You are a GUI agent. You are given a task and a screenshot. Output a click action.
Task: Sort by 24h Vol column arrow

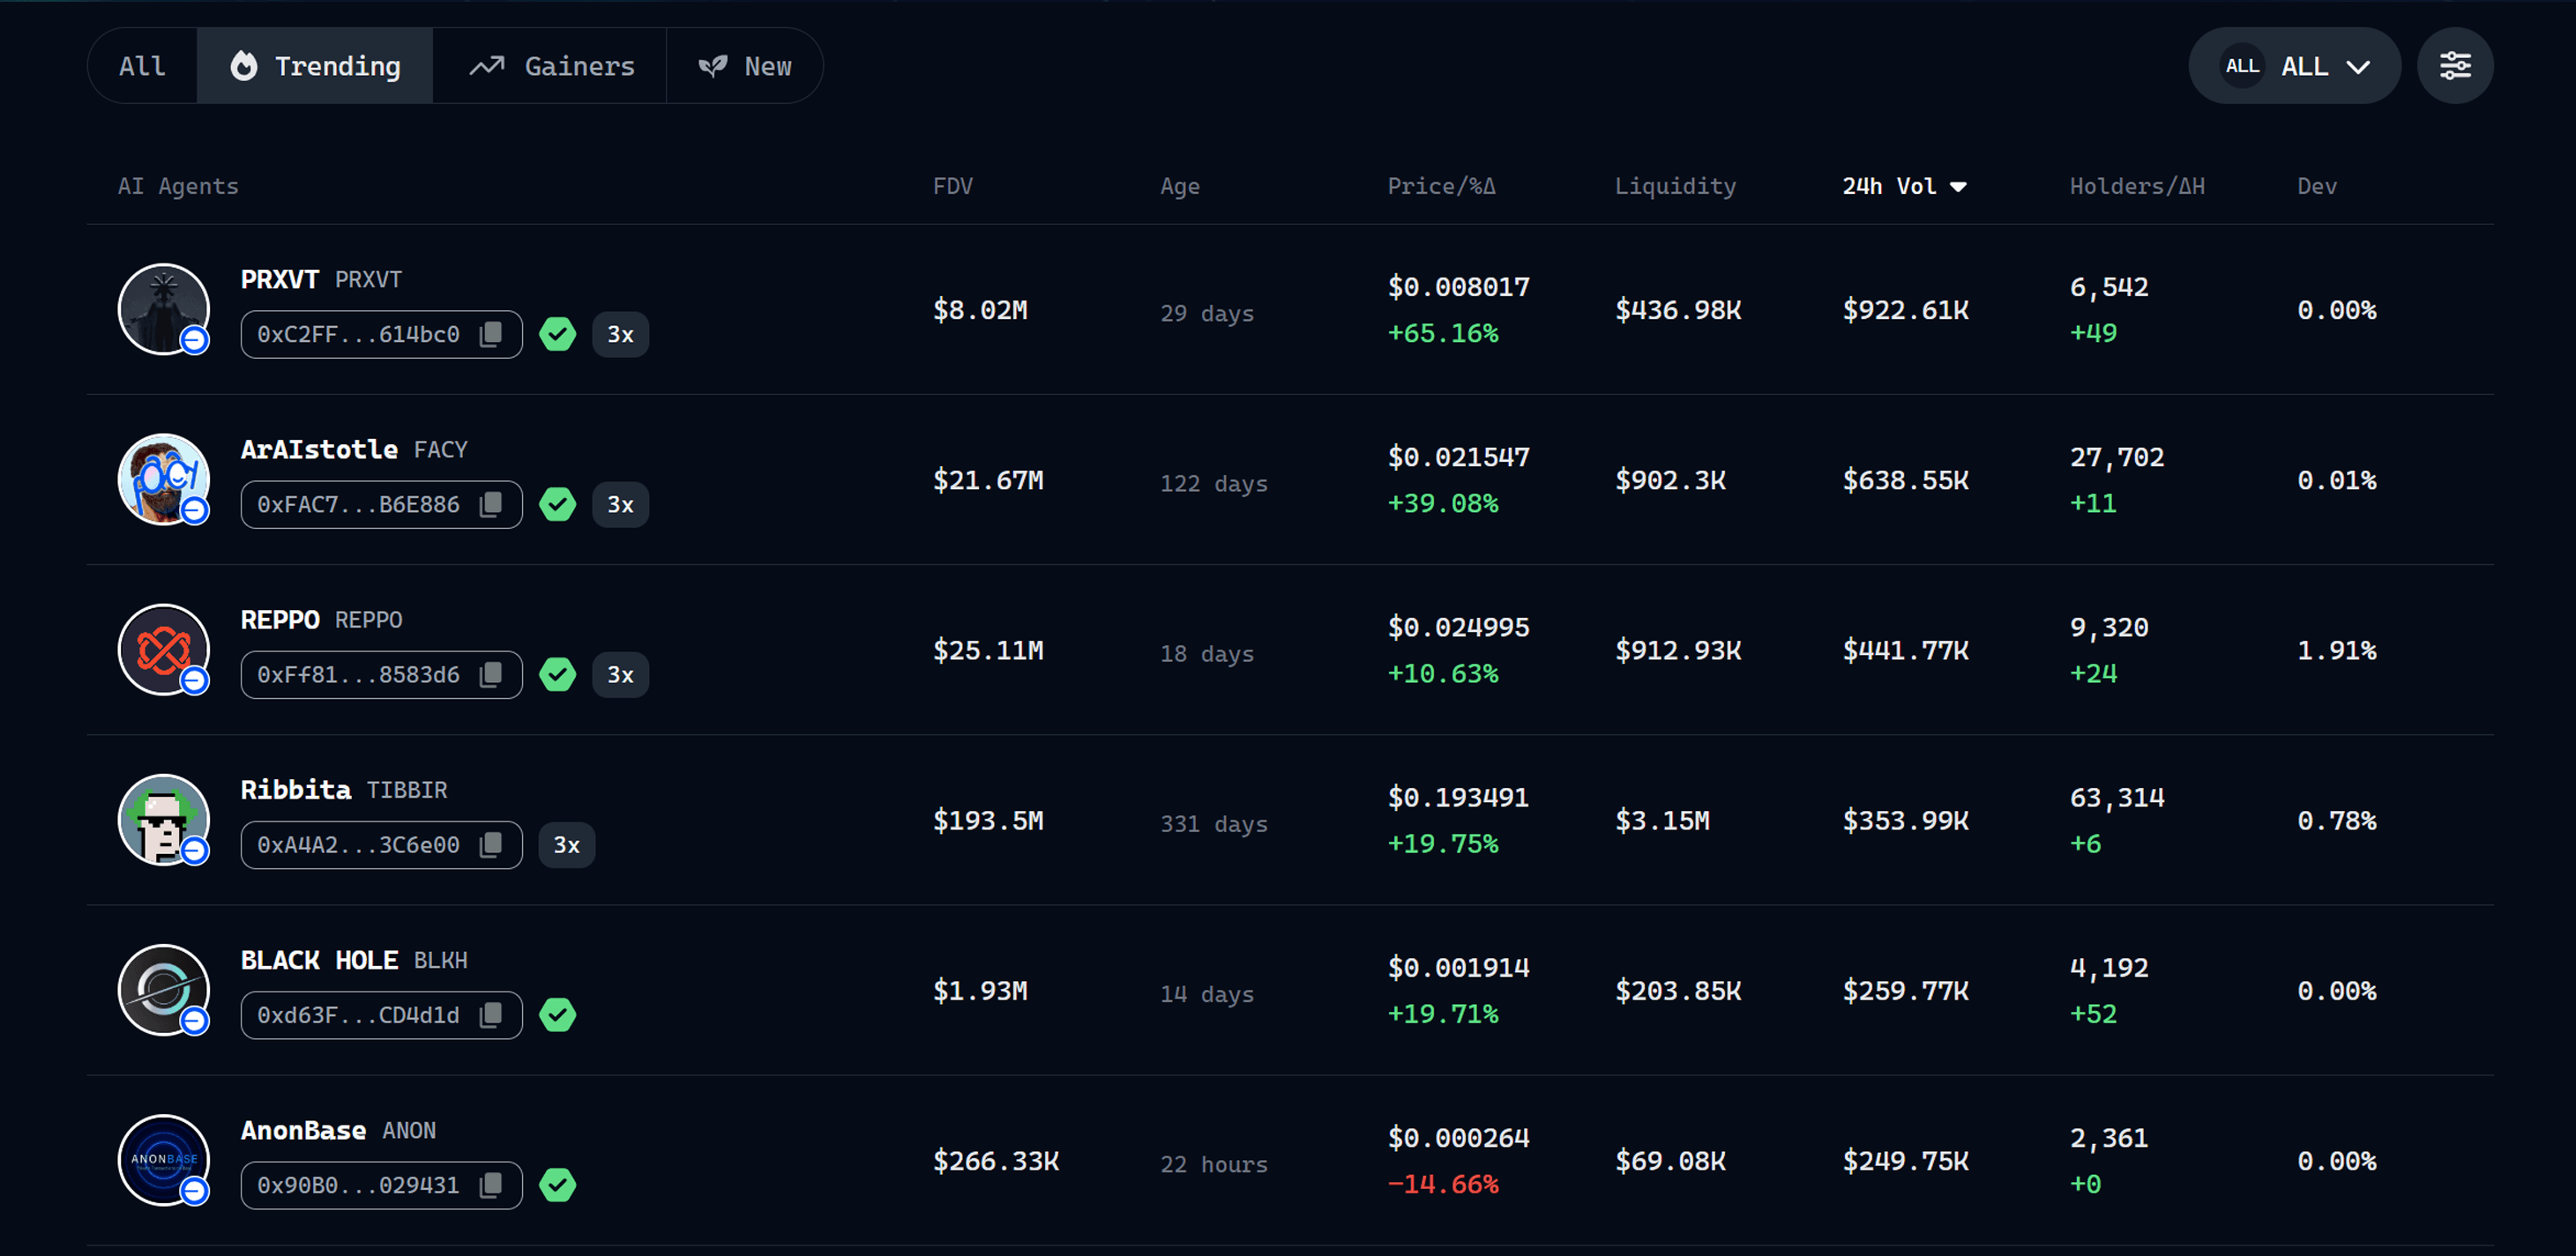1957,187
